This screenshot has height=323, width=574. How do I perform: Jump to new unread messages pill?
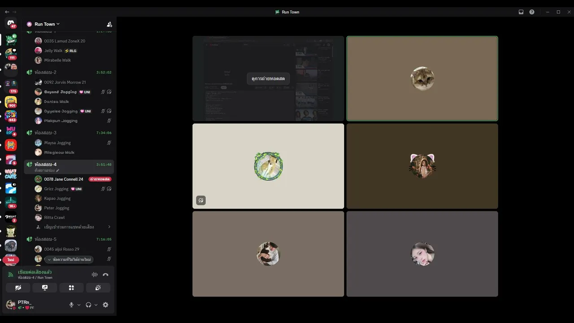(69, 259)
